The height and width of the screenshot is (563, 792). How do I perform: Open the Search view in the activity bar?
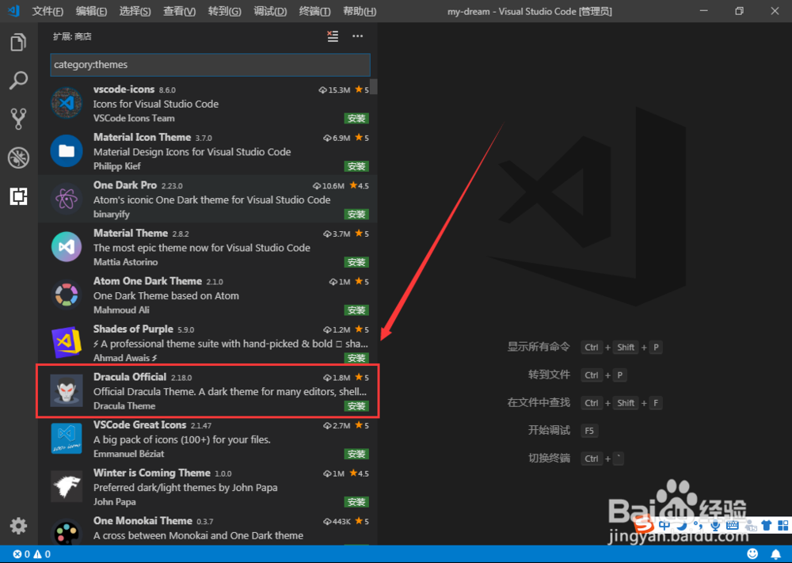(18, 80)
